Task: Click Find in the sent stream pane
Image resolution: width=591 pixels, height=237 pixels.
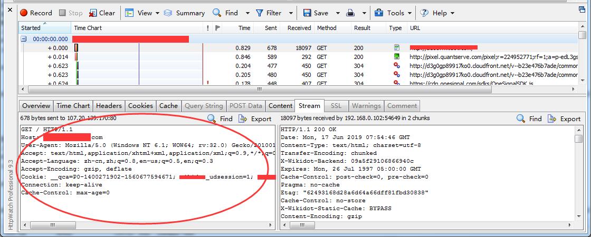Action: tap(220, 118)
